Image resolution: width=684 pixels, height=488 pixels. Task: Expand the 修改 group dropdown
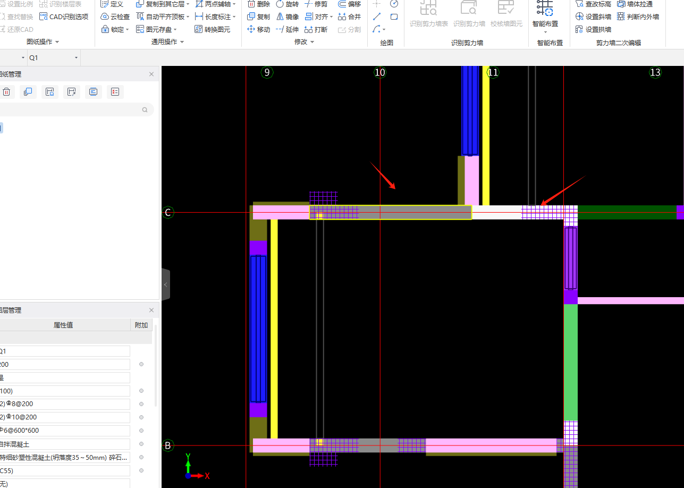pyautogui.click(x=312, y=42)
